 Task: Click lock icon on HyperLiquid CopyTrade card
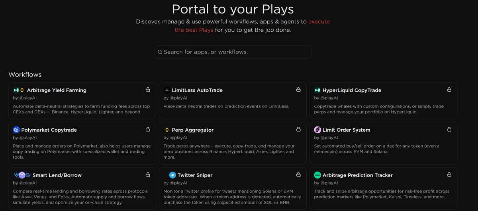coord(449,90)
